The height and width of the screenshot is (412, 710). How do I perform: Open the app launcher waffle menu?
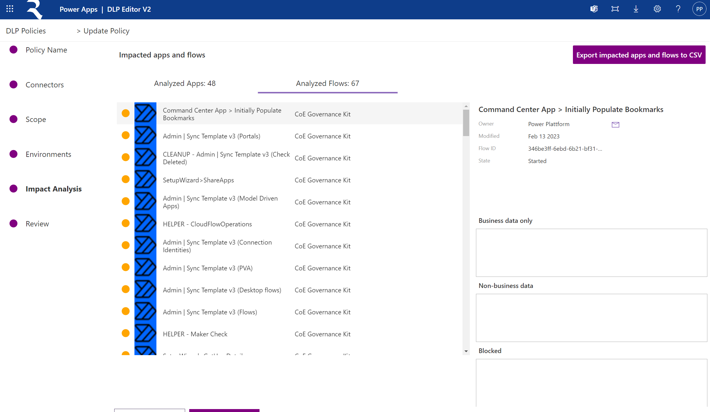pyautogui.click(x=9, y=9)
